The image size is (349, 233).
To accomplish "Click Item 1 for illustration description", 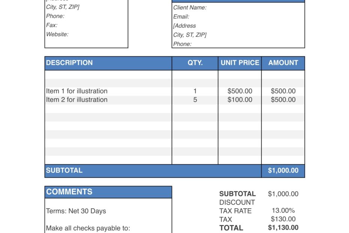I will point(76,91).
